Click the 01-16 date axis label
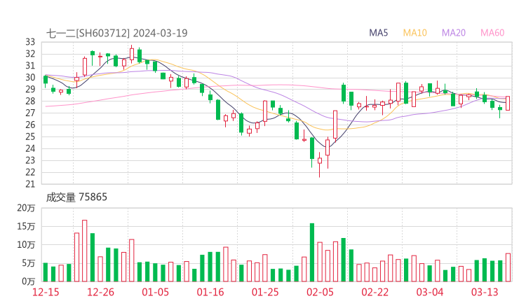This screenshot has height=308, width=519. coord(210,292)
